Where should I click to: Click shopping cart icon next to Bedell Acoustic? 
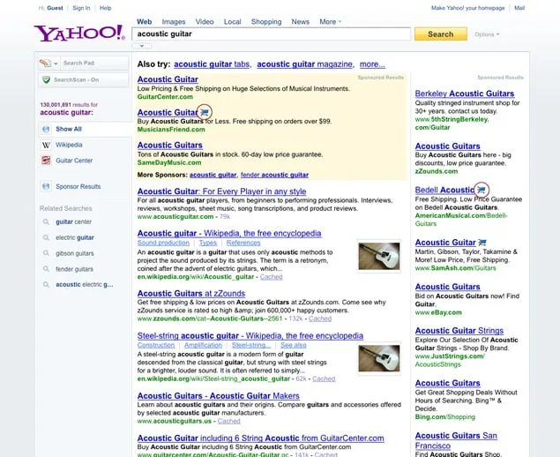pos(482,190)
